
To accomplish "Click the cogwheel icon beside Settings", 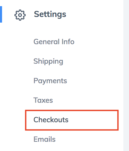I will tap(20, 15).
